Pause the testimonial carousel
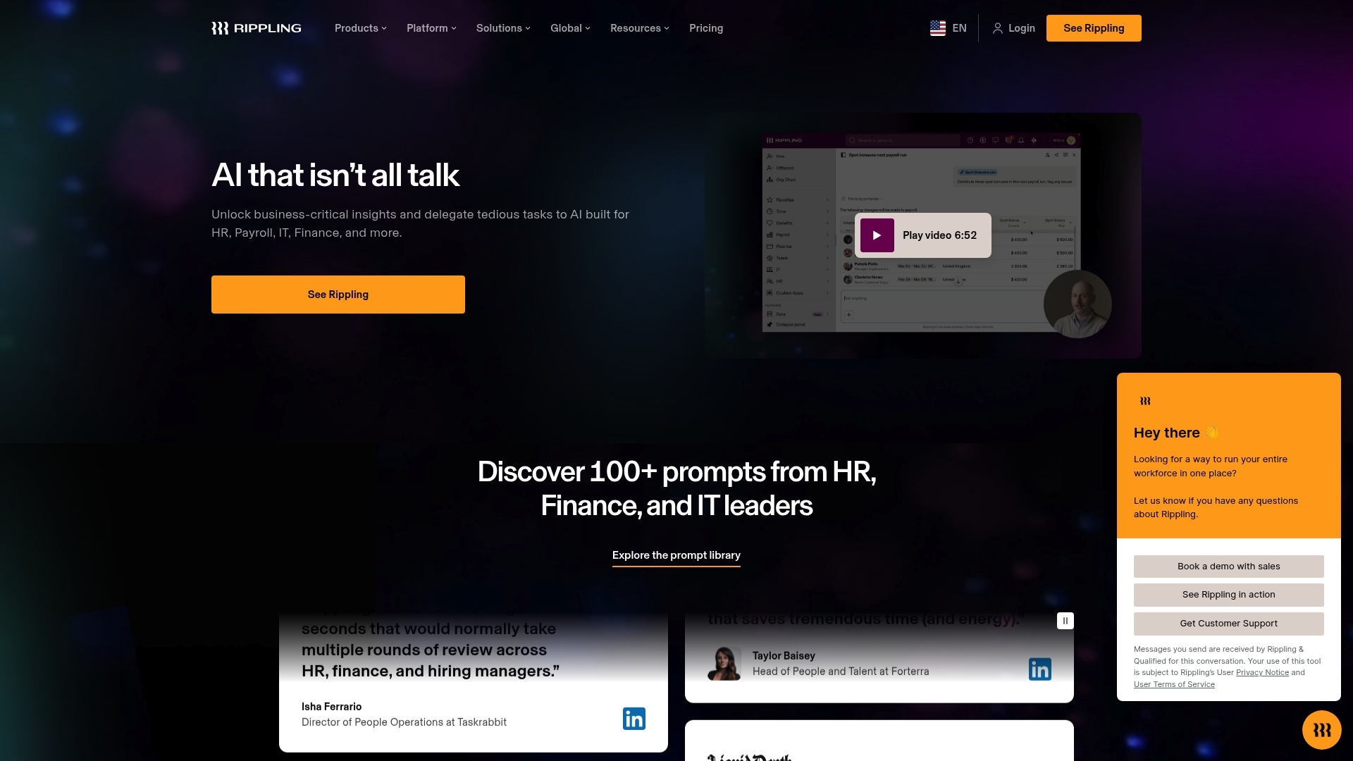This screenshot has height=761, width=1353. pyautogui.click(x=1065, y=621)
